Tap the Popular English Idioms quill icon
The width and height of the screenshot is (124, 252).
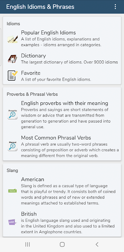pyautogui.click(x=13, y=39)
